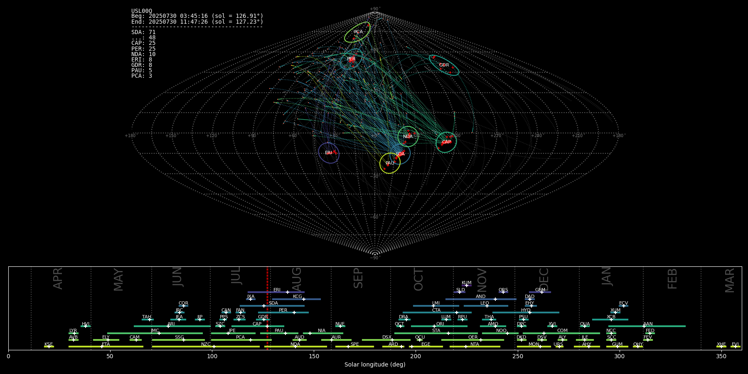Click the 'PCA: 3' count entry

[142, 76]
